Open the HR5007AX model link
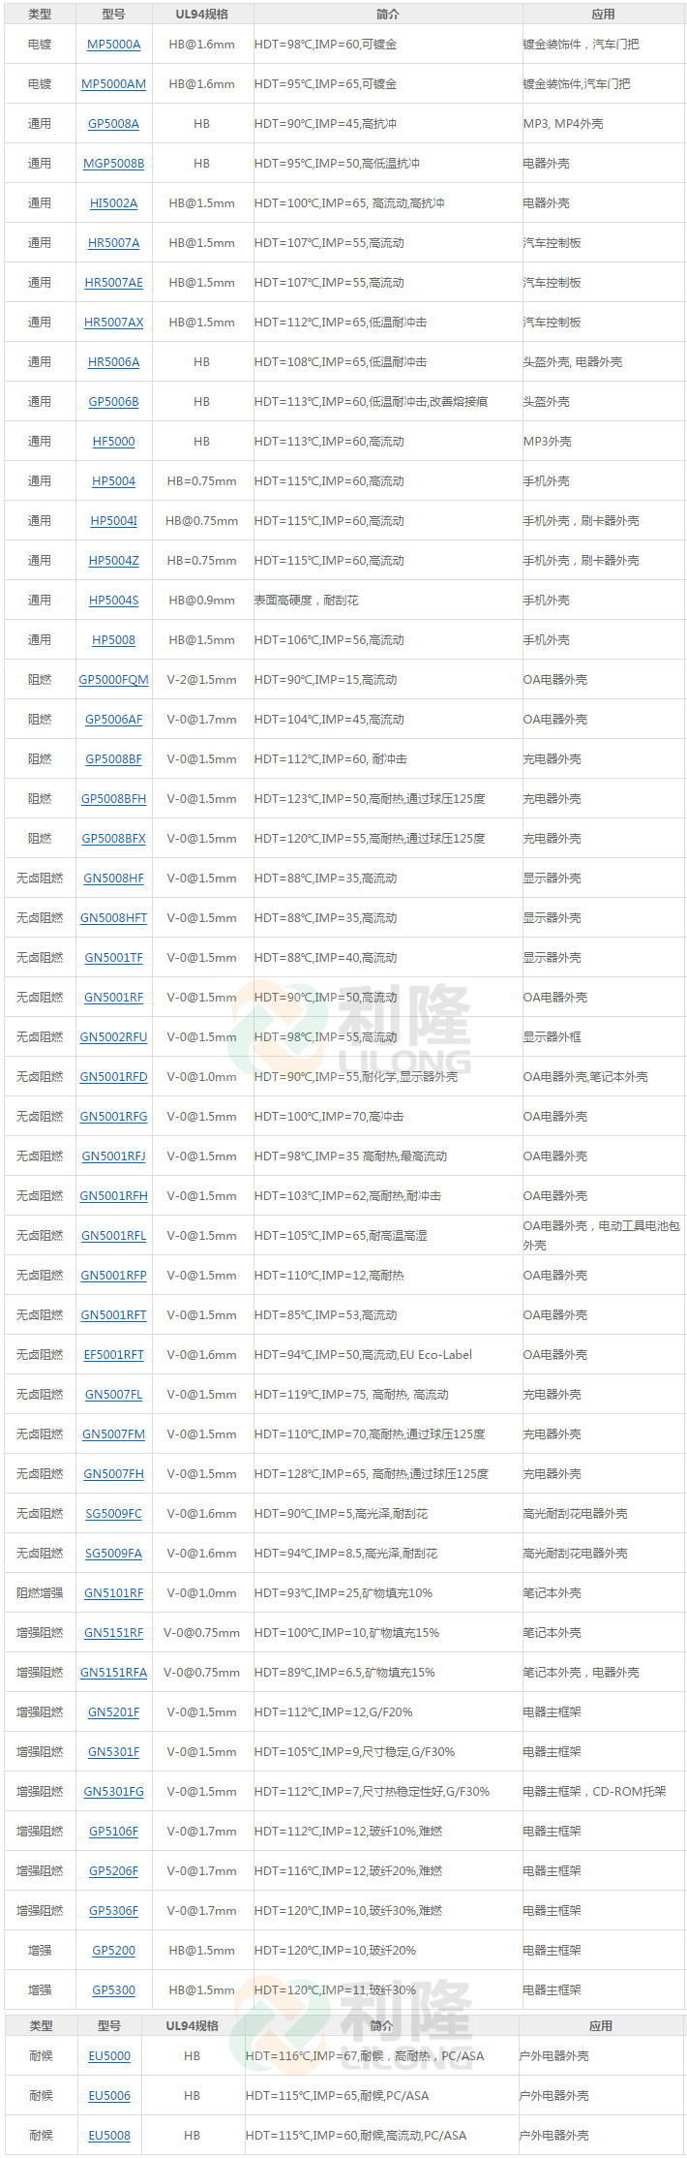Viewport: 687px width, 2158px height. 113,323
